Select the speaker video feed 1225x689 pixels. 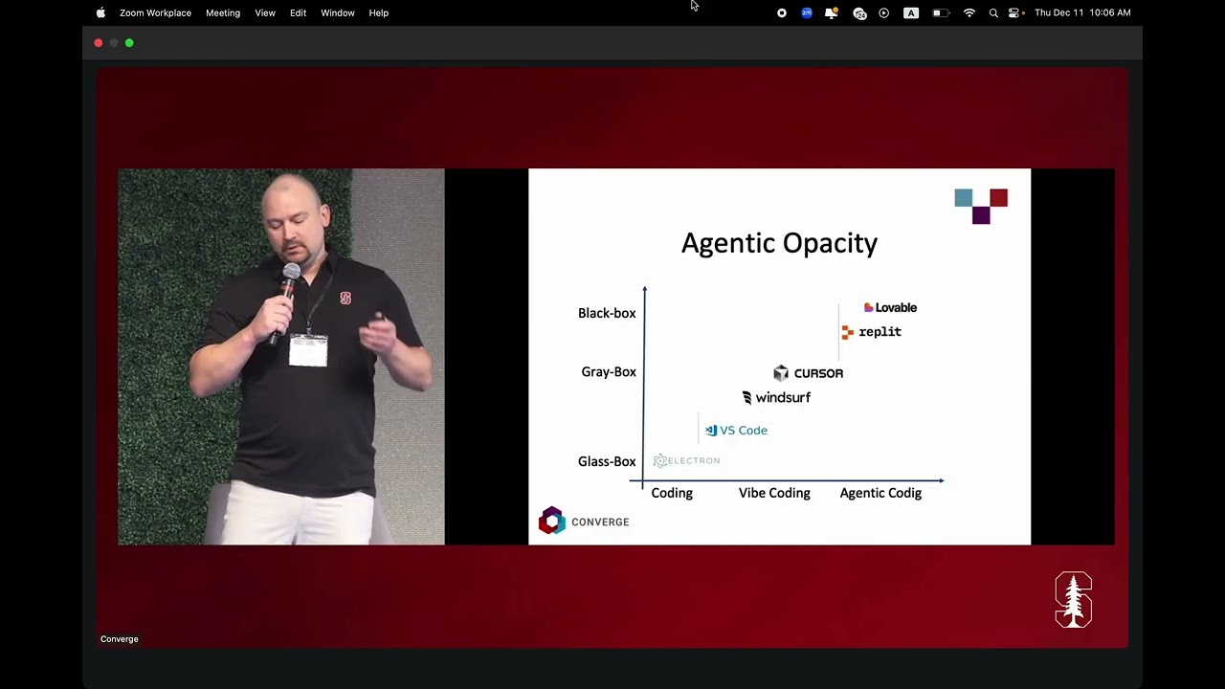tap(281, 357)
